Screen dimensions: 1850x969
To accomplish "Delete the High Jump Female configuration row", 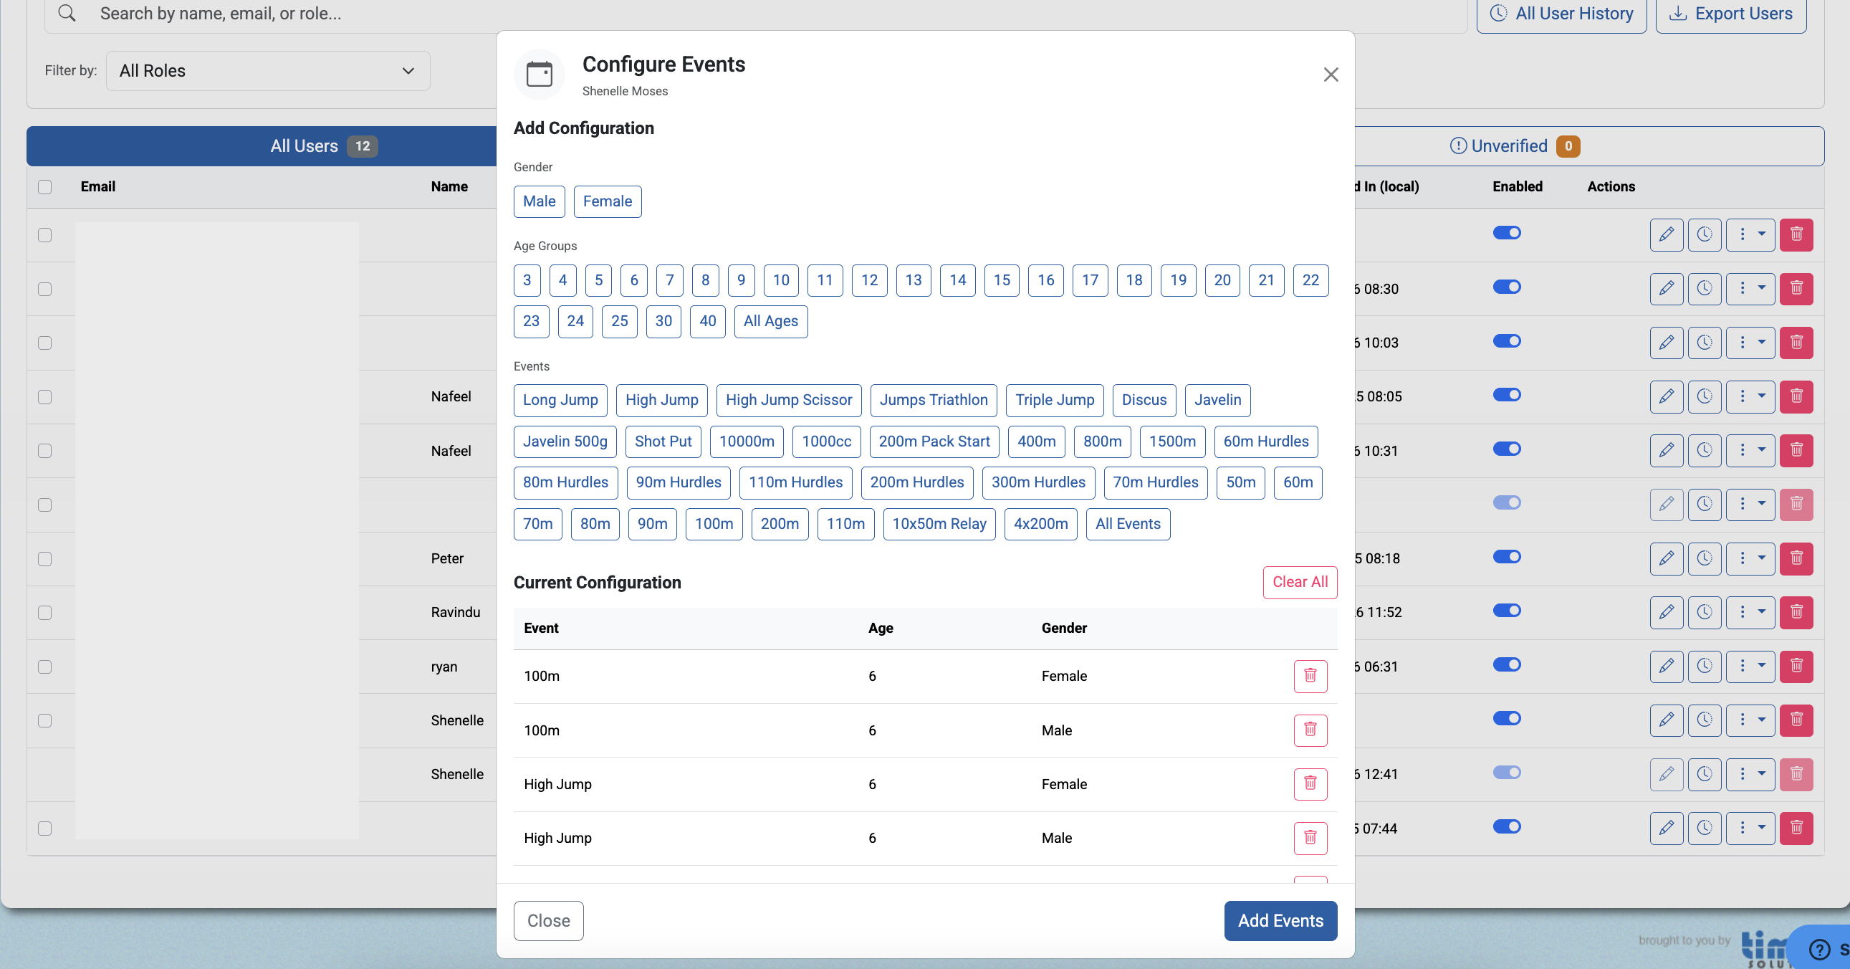I will coord(1310,783).
